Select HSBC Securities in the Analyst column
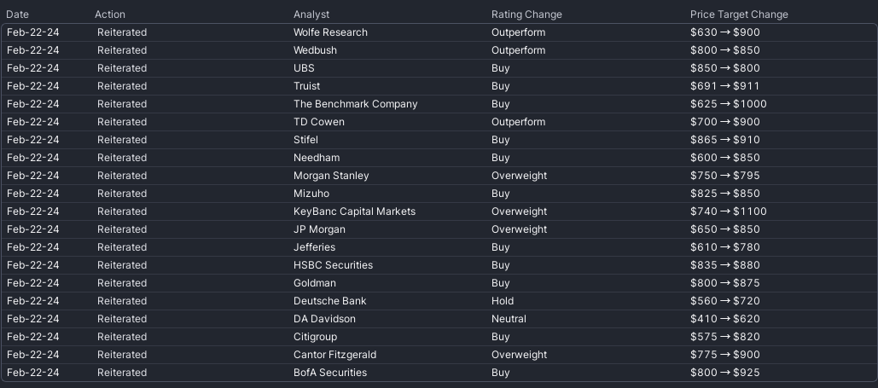 tap(333, 265)
